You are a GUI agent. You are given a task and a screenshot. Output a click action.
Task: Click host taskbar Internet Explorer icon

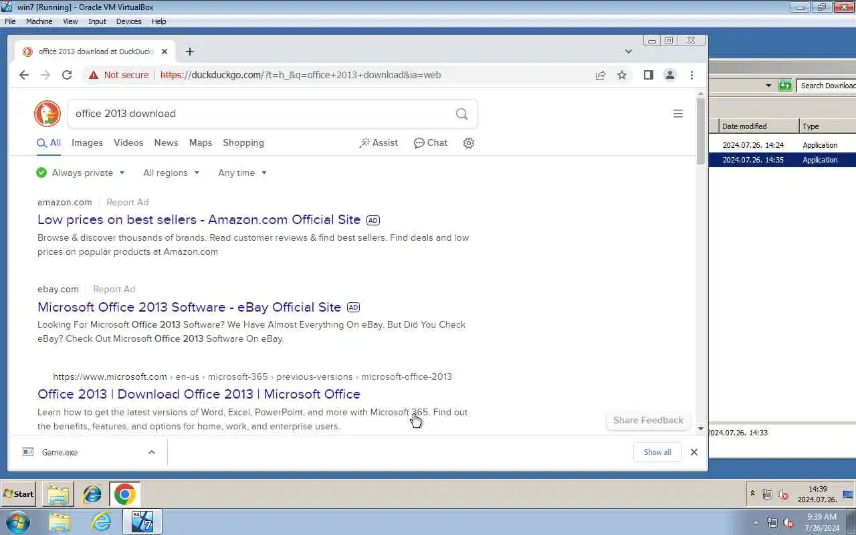coord(101,522)
